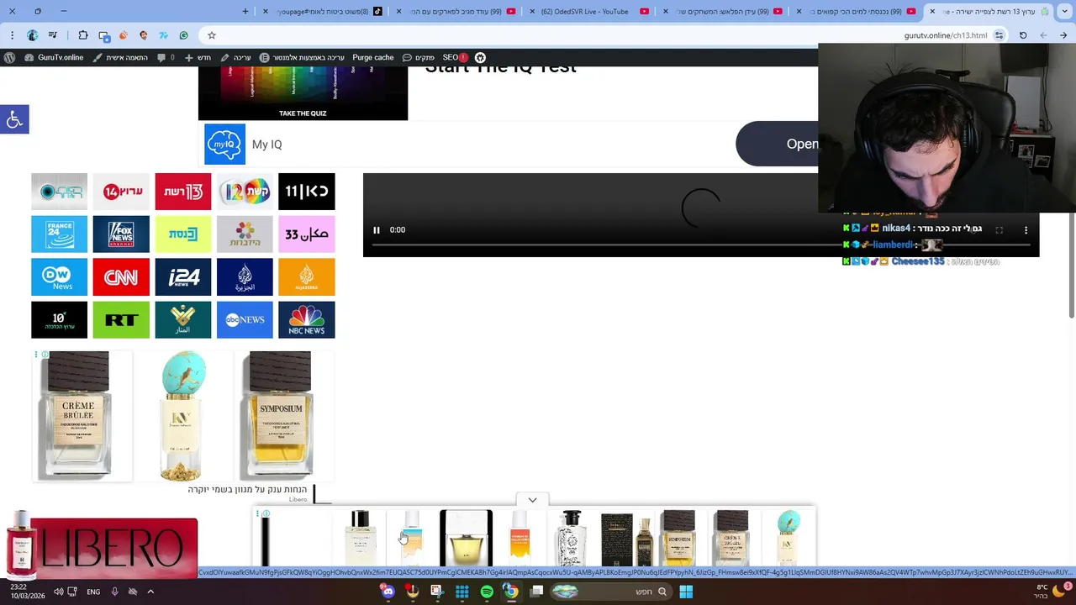Click the admin bar gear icon
This screenshot has height=605, width=1076.
(x=480, y=57)
